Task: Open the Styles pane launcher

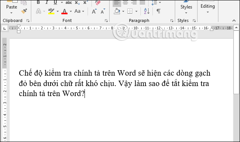Action: [x=194, y=21]
